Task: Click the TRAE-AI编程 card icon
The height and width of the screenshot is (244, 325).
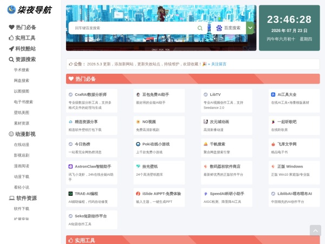Action: 70,194
